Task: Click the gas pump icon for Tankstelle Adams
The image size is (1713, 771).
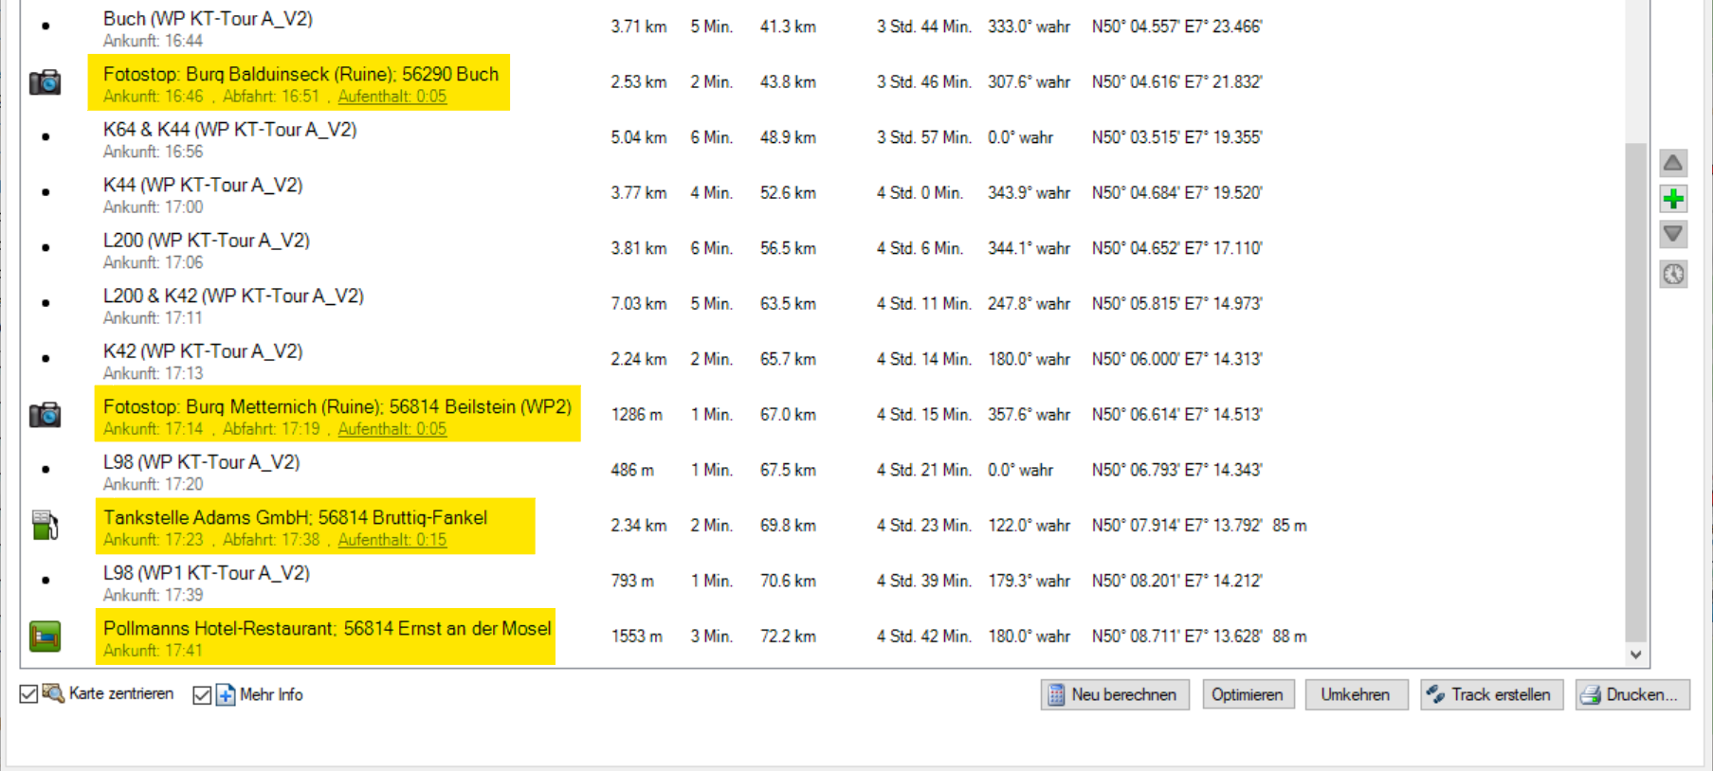Action: click(x=45, y=525)
